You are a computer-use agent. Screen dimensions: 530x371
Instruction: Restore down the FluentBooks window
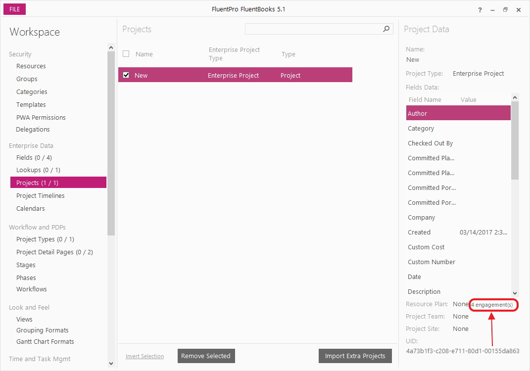505,10
